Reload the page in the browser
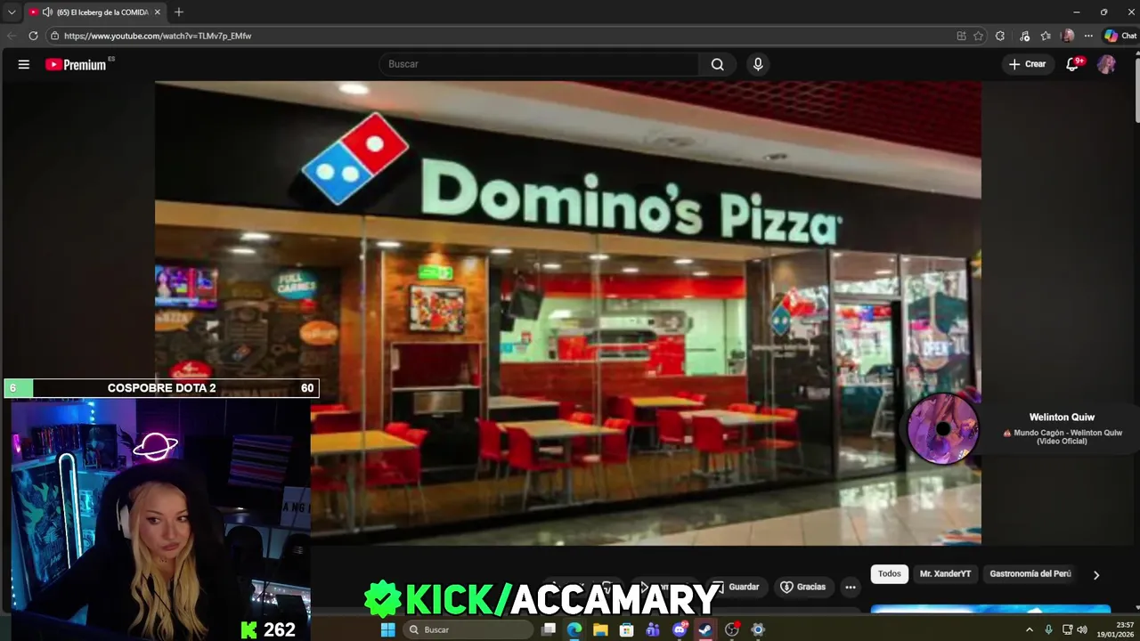 coord(33,36)
